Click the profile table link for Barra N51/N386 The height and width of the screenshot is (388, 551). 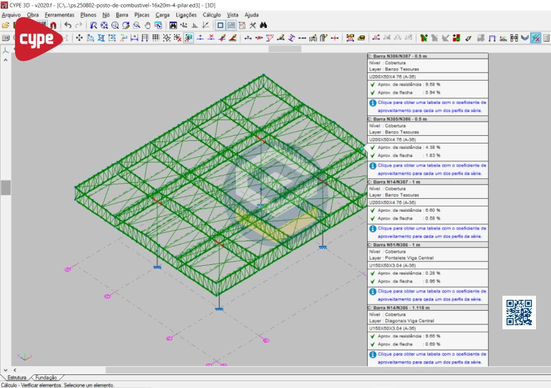click(431, 291)
